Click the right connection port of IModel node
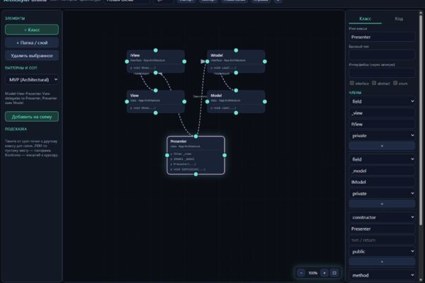Screen dimensions: 425x283 pos(265,62)
